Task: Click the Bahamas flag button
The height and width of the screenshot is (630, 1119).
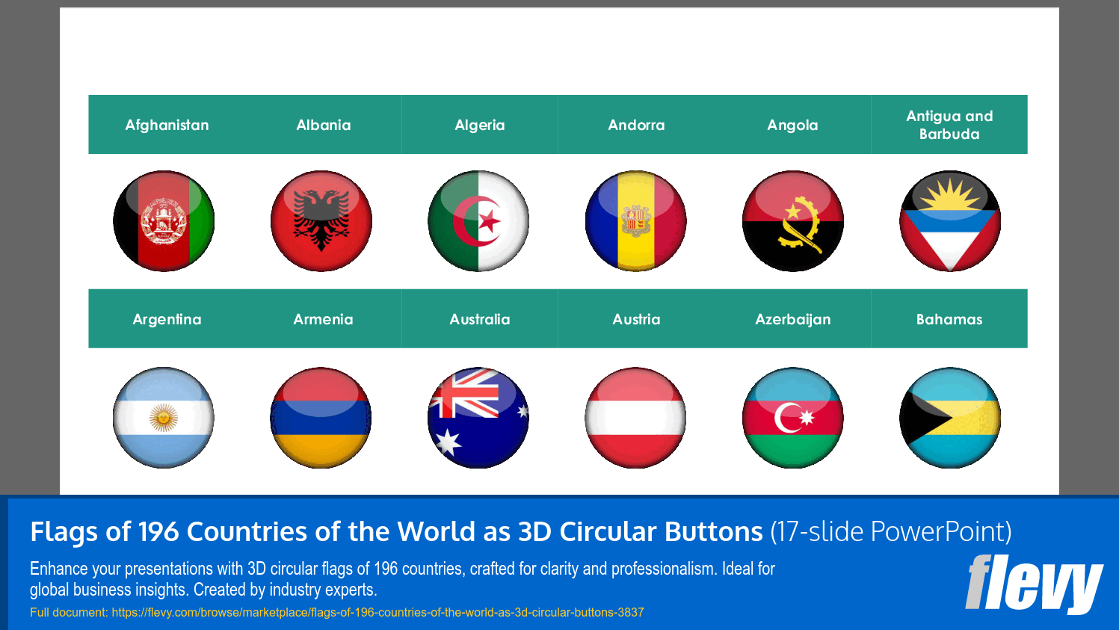Action: pyautogui.click(x=950, y=418)
